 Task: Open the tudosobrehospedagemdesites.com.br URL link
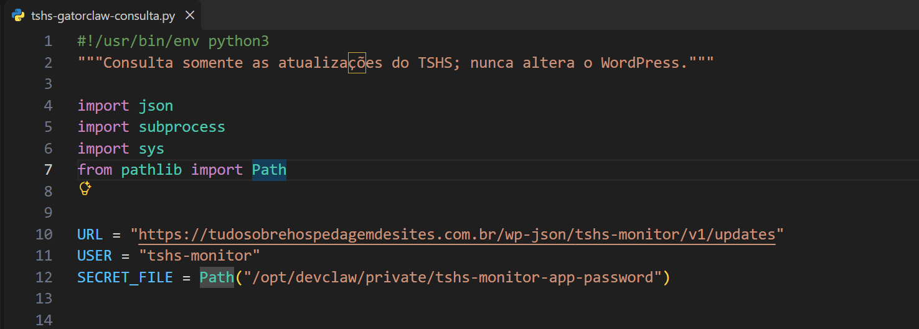point(457,234)
